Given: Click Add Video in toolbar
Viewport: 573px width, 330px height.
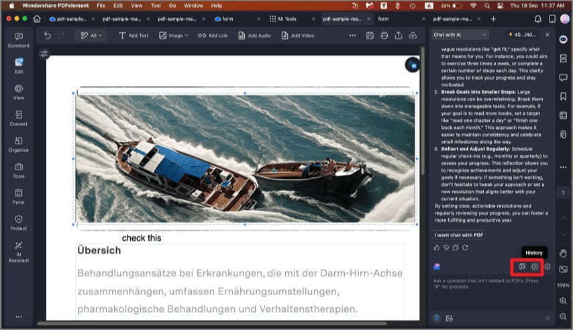Looking at the screenshot, I should (298, 36).
